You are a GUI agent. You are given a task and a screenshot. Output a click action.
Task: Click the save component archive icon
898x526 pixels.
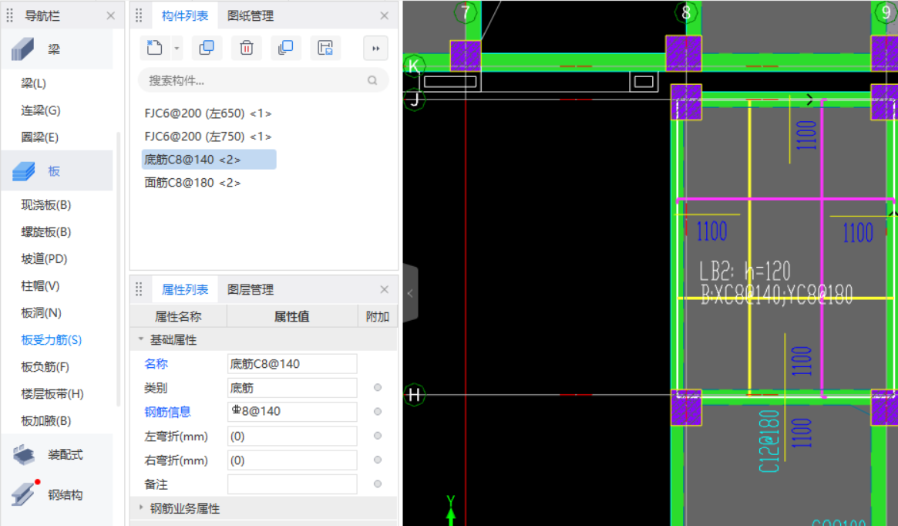click(325, 48)
